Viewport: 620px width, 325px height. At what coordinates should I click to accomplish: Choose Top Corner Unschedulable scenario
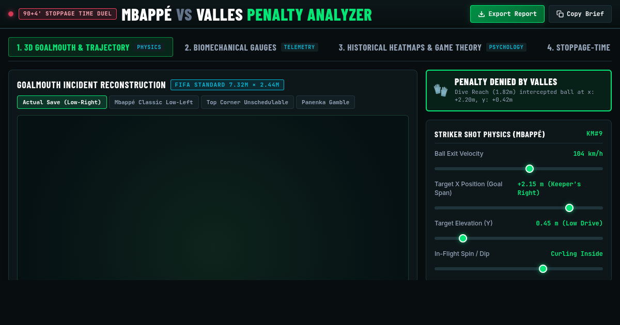(x=247, y=102)
